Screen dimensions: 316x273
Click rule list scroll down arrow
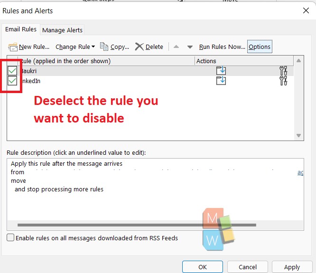[298, 135]
